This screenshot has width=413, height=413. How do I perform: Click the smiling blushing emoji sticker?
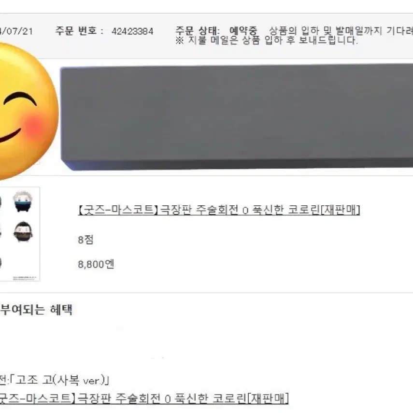pyautogui.click(x=27, y=111)
